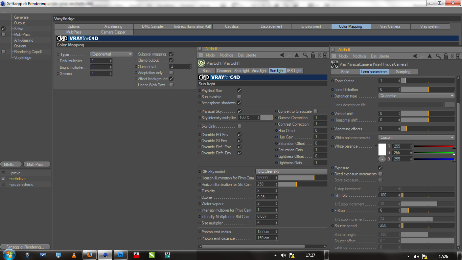
Task: Adjust the Turbidity value spinner
Action: click(x=276, y=191)
